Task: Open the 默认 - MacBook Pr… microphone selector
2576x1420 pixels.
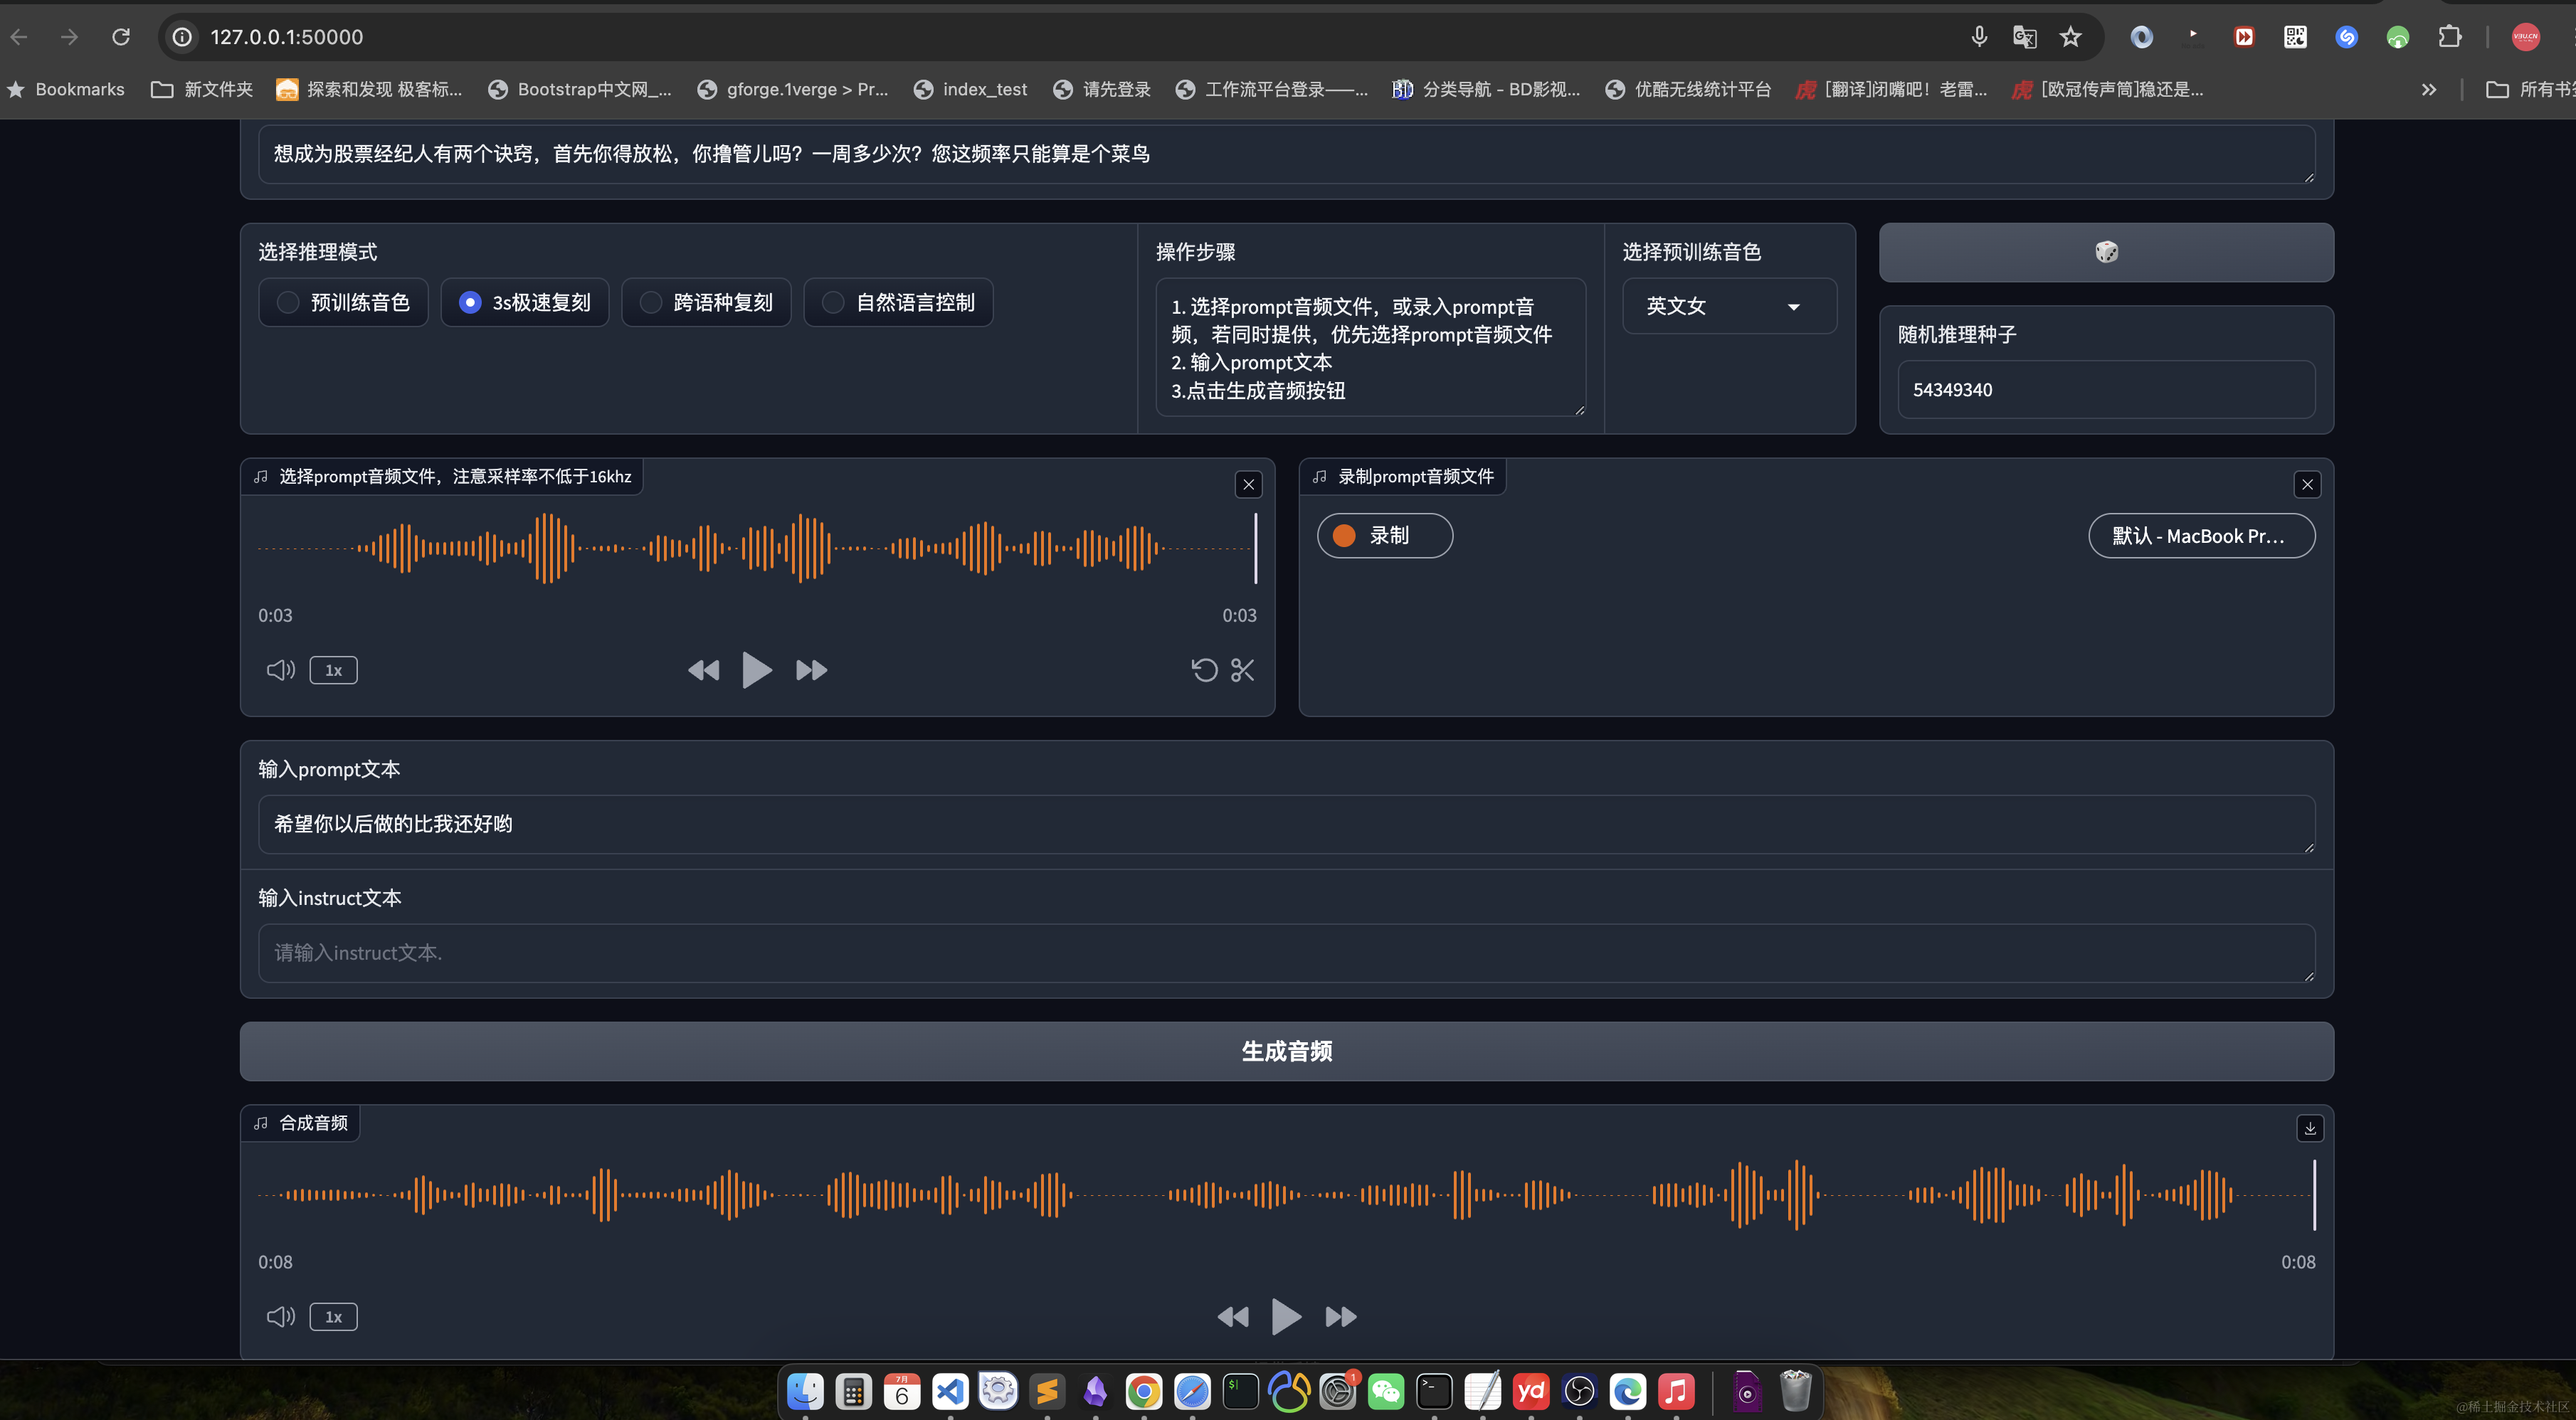Action: point(2201,536)
